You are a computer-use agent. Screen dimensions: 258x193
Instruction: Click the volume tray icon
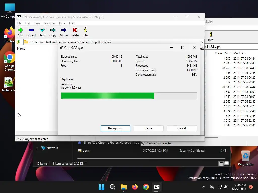pyautogui.click(x=226, y=187)
